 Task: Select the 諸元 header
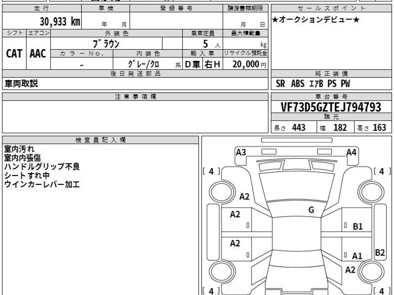coord(332,117)
